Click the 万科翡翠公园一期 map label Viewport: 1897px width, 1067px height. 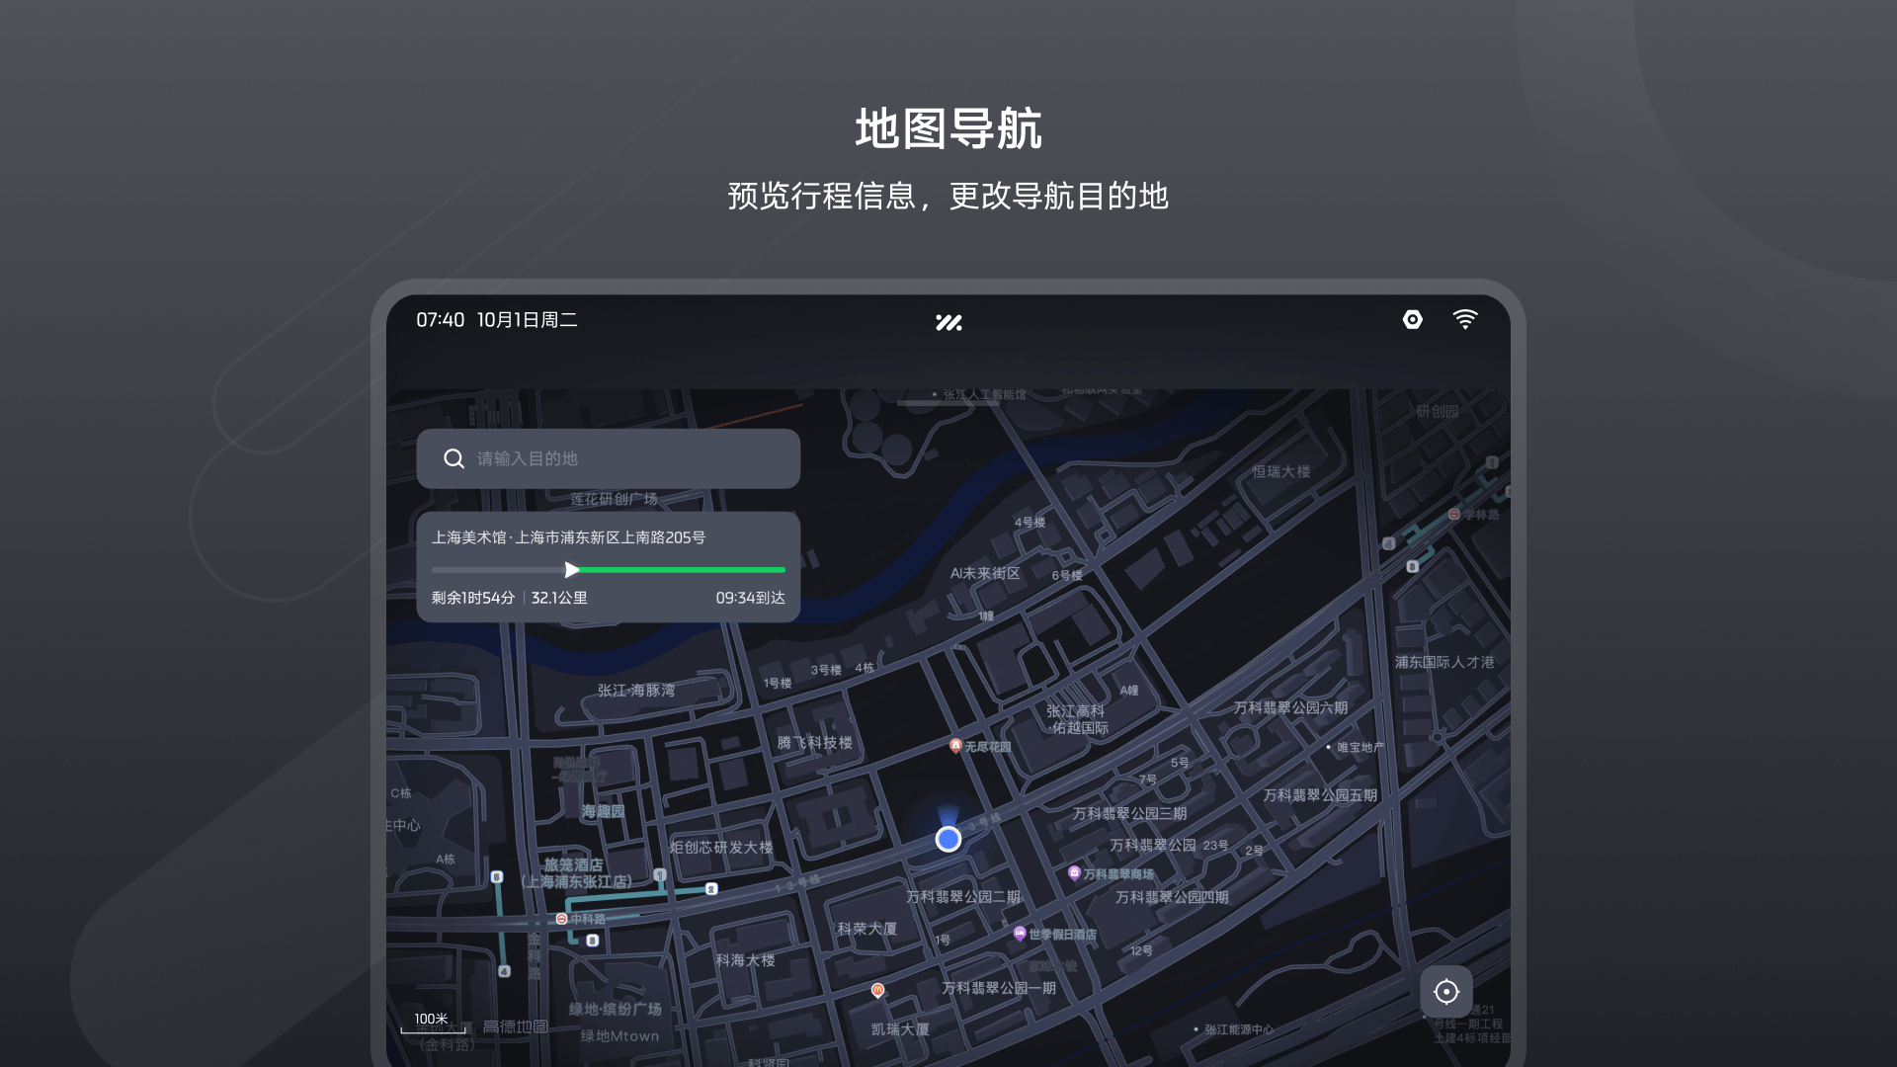click(x=999, y=988)
